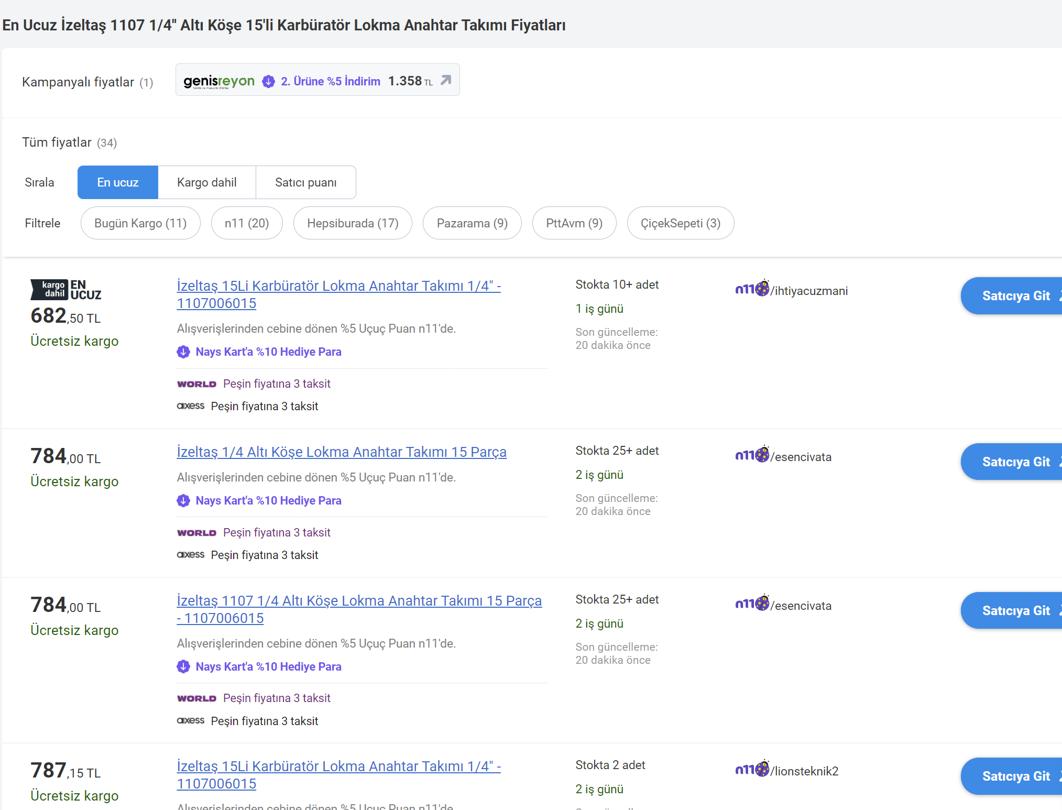Sort by Kargo dahil
The height and width of the screenshot is (810, 1062).
[207, 182]
